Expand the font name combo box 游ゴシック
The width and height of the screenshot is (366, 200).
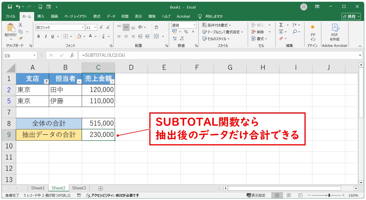[83, 27]
